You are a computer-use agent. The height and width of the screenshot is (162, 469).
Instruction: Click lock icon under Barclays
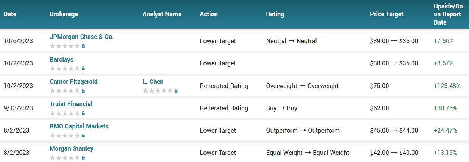click(x=83, y=68)
